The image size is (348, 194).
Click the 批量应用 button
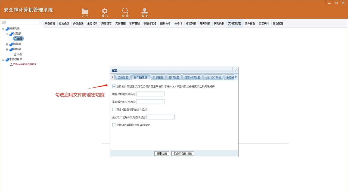coord(162,154)
